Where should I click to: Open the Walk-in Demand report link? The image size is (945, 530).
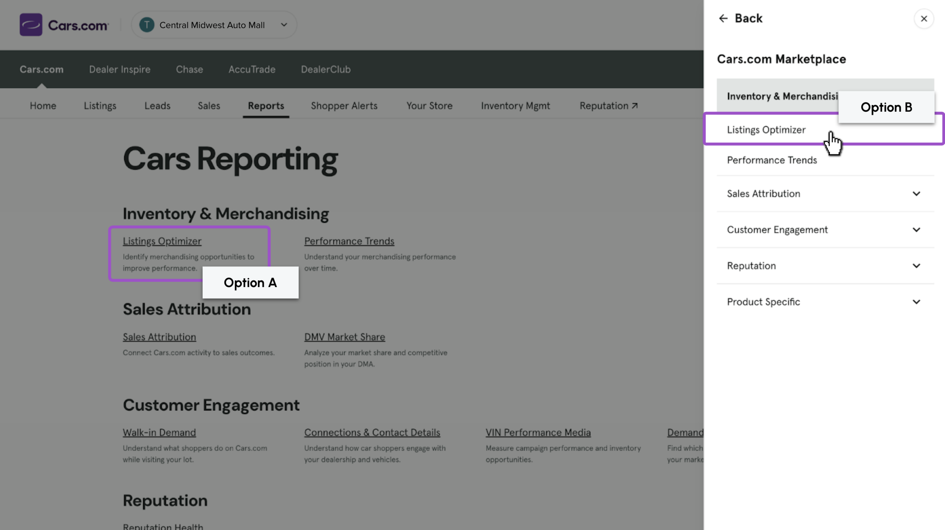(159, 432)
